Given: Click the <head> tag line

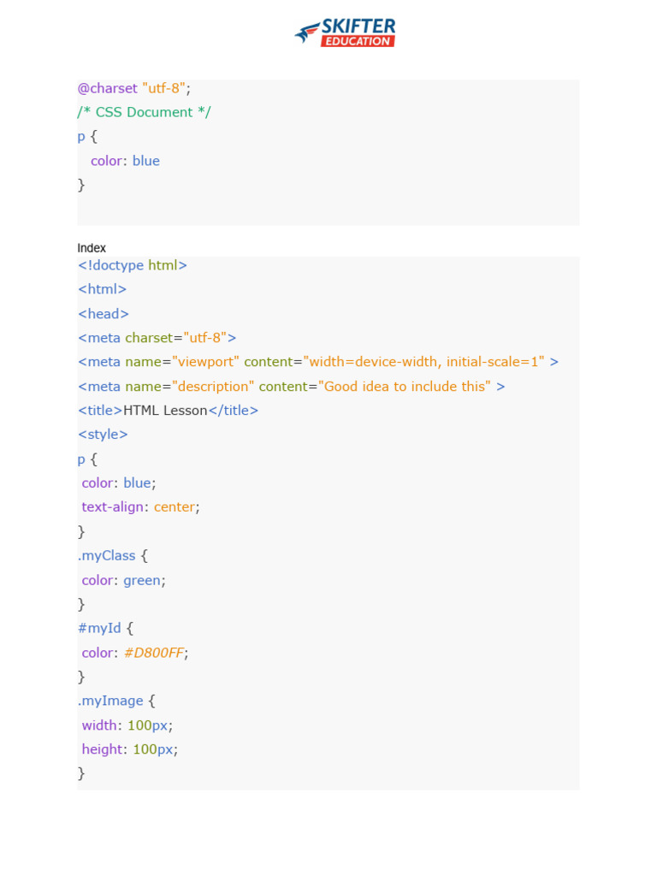Looking at the screenshot, I should click(x=104, y=314).
